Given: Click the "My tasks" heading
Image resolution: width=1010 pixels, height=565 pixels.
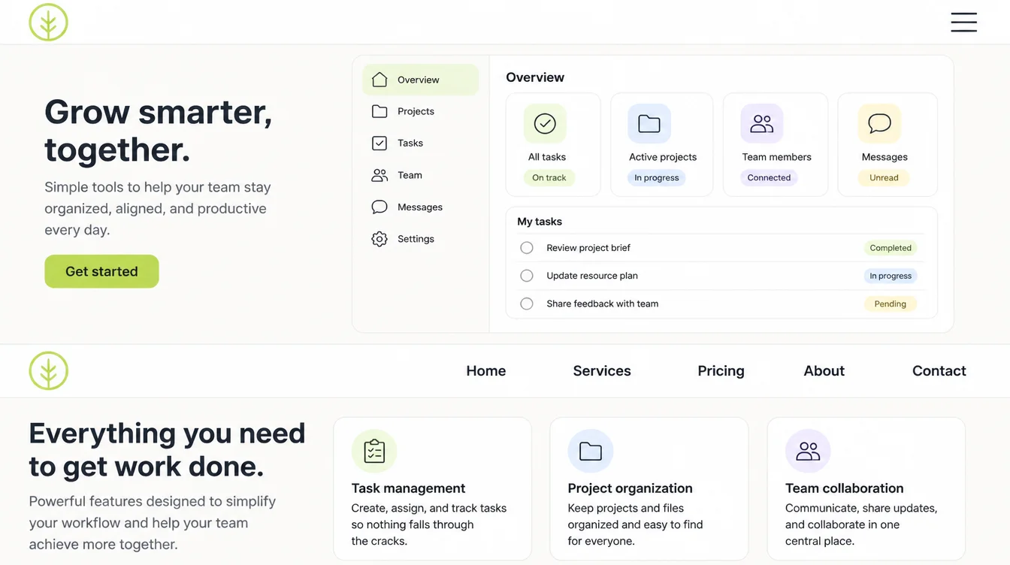Looking at the screenshot, I should 540,222.
